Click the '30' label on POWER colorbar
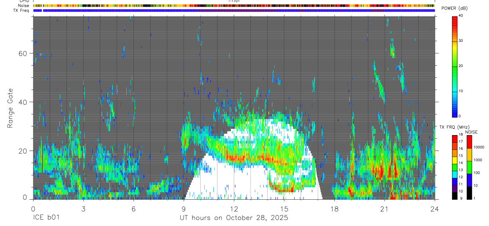The height and width of the screenshot is (226, 489). (x=461, y=41)
